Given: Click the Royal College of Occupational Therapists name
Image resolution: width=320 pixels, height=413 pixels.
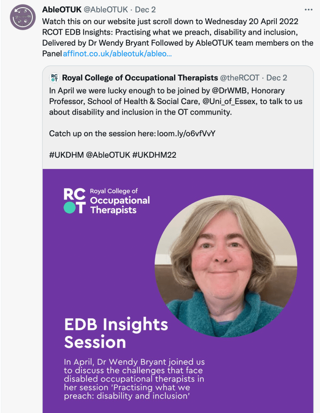Looking at the screenshot, I should click(140, 78).
